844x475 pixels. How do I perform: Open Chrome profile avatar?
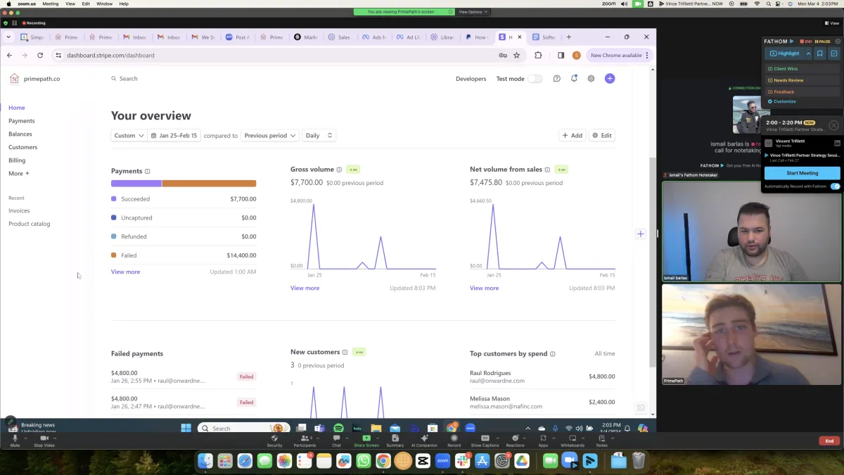click(576, 56)
